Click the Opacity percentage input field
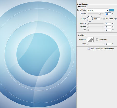The height and width of the screenshot is (108, 117). [108, 14]
